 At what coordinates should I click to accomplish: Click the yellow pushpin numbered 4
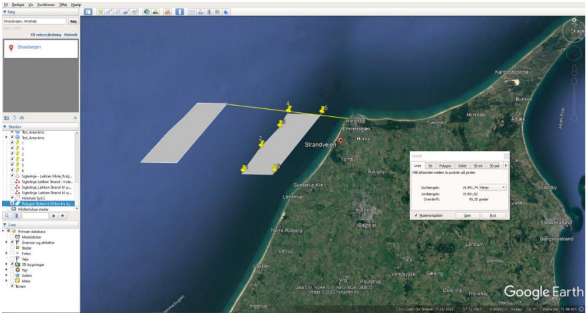pos(289,109)
